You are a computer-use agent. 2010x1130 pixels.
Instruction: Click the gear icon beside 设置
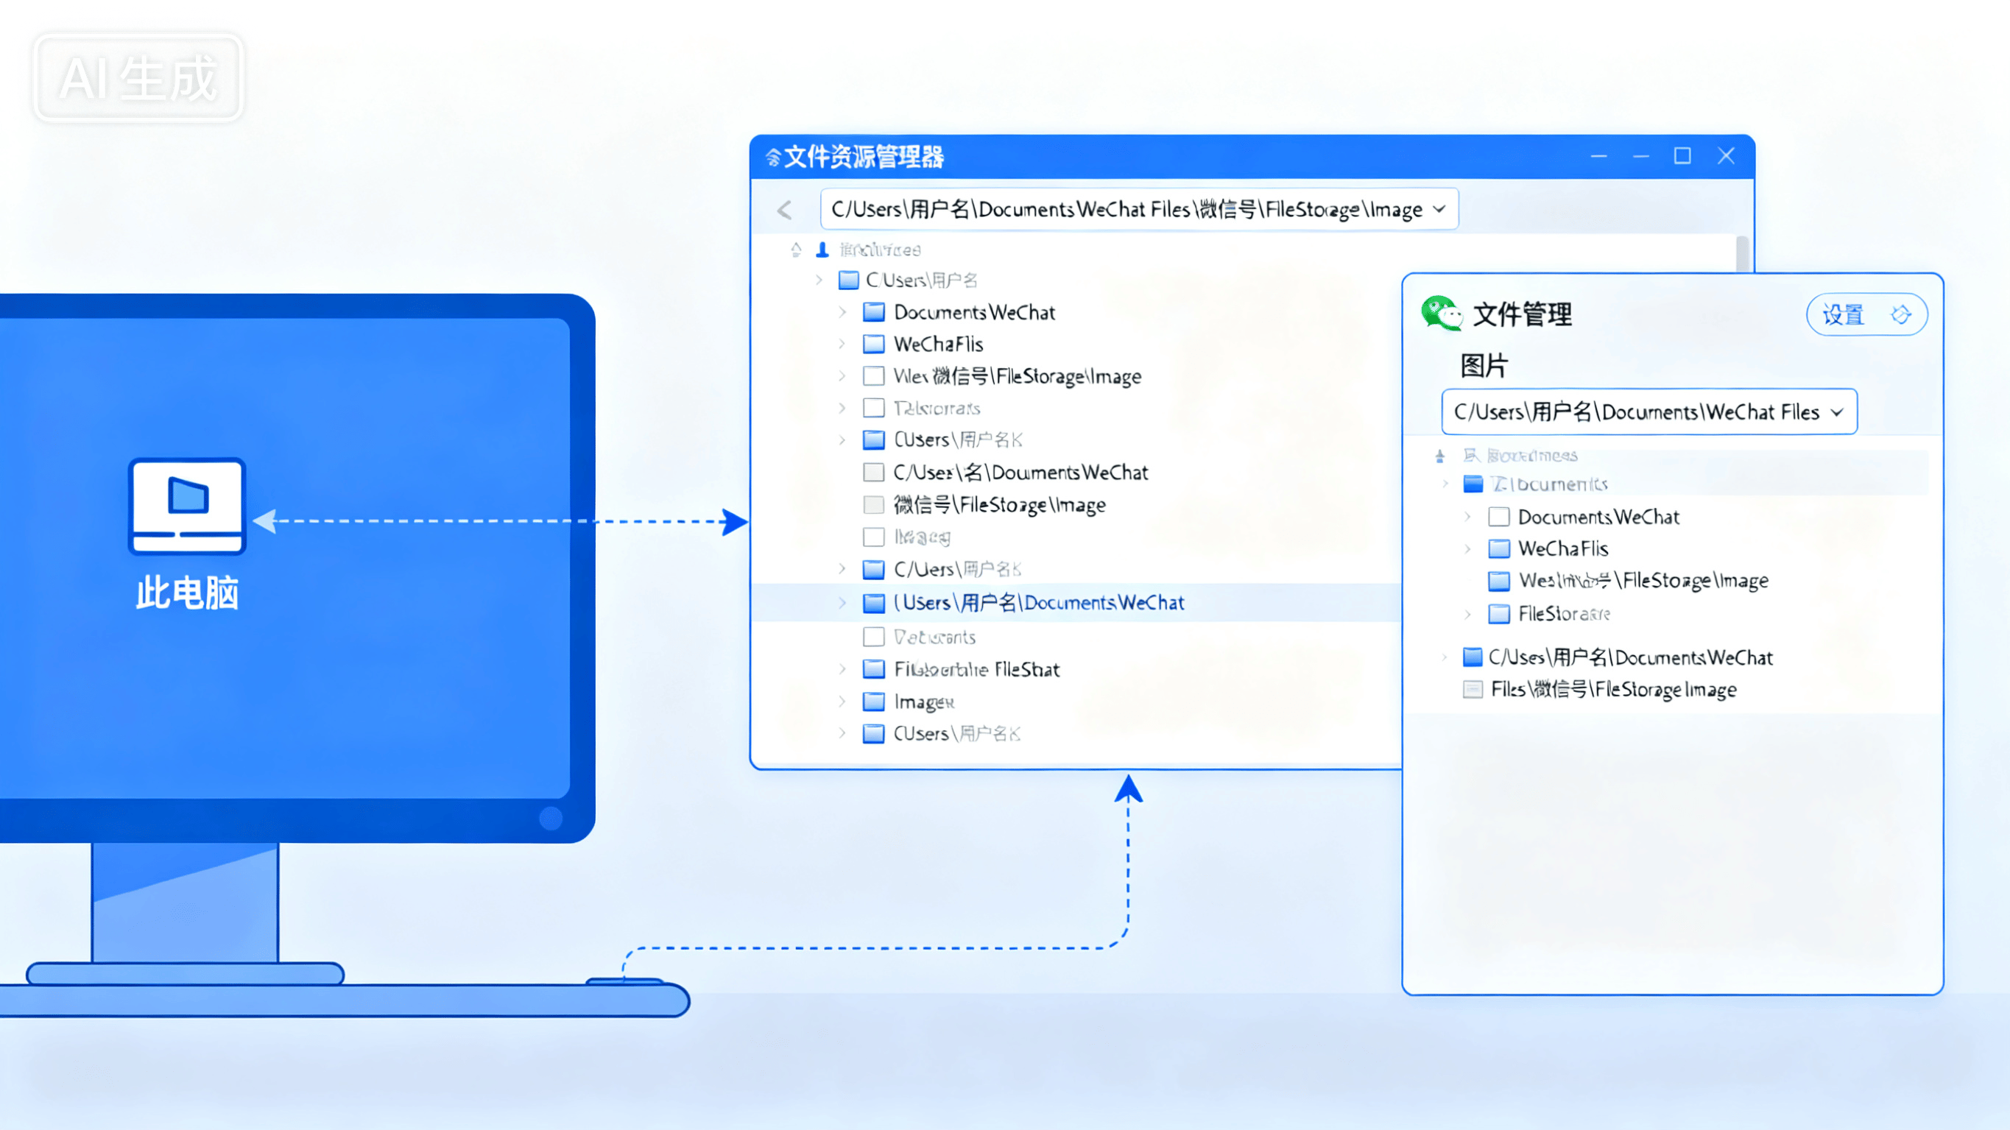coord(1901,314)
